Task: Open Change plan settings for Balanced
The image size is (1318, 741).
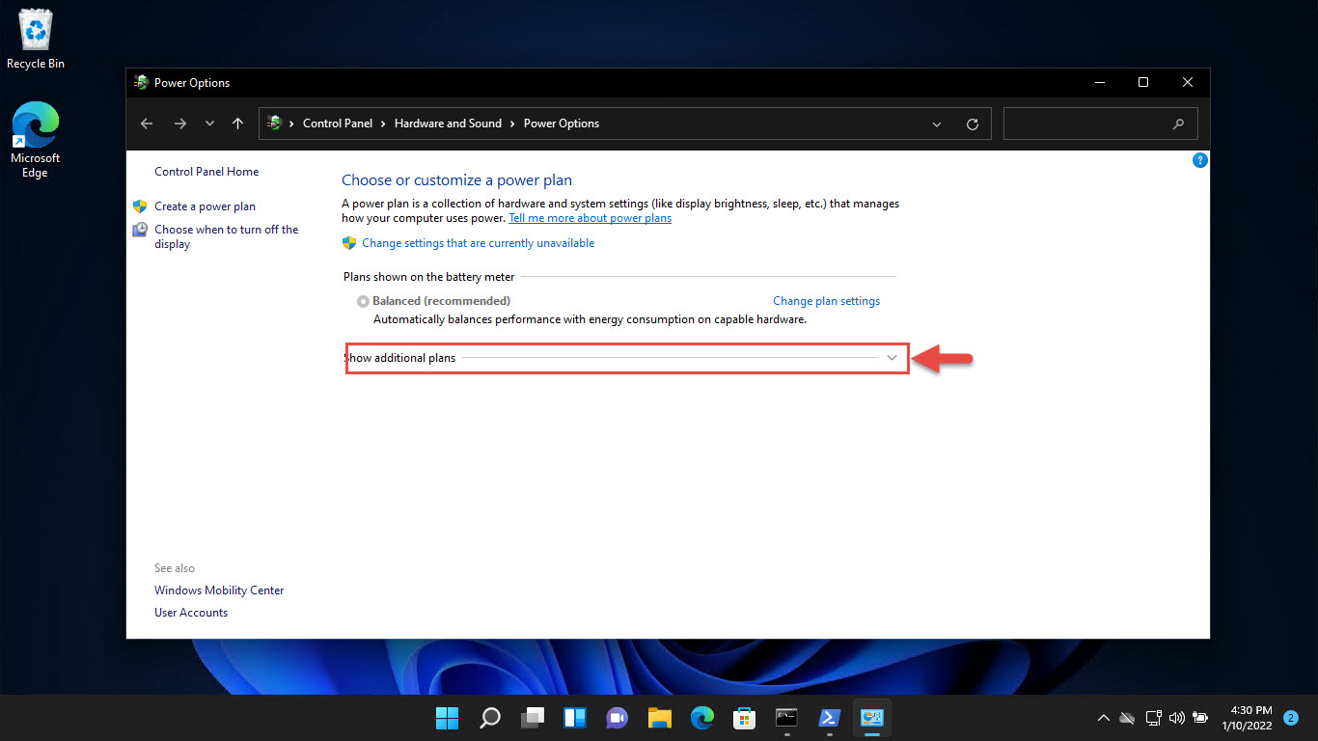Action: [826, 300]
